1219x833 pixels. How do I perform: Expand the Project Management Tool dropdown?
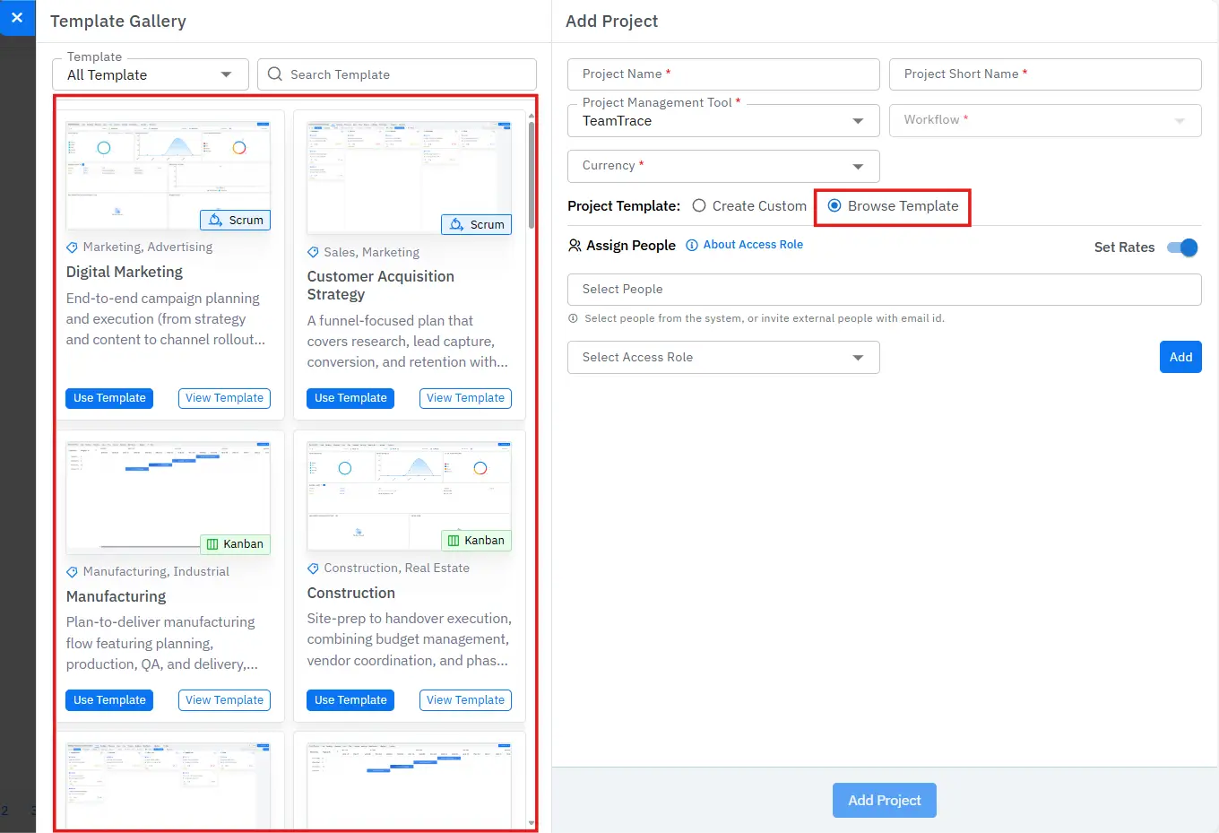click(x=722, y=121)
